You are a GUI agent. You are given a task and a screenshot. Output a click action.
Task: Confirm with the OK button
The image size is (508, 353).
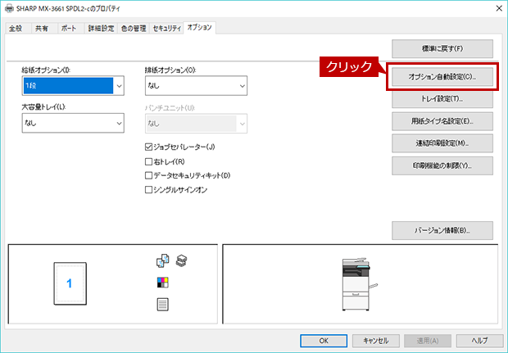pos(324,341)
